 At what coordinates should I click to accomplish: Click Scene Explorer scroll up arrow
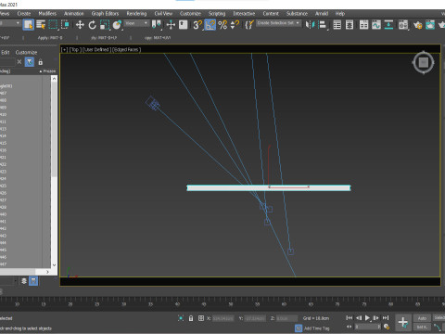pyautogui.click(x=54, y=79)
